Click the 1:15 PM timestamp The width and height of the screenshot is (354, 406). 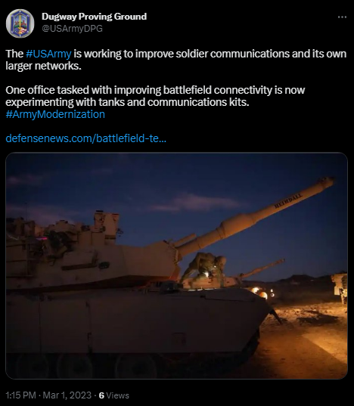(x=20, y=395)
